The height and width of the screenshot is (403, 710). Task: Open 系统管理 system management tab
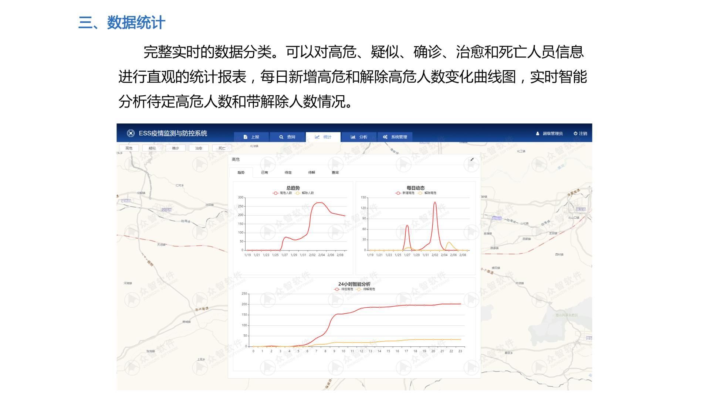395,137
